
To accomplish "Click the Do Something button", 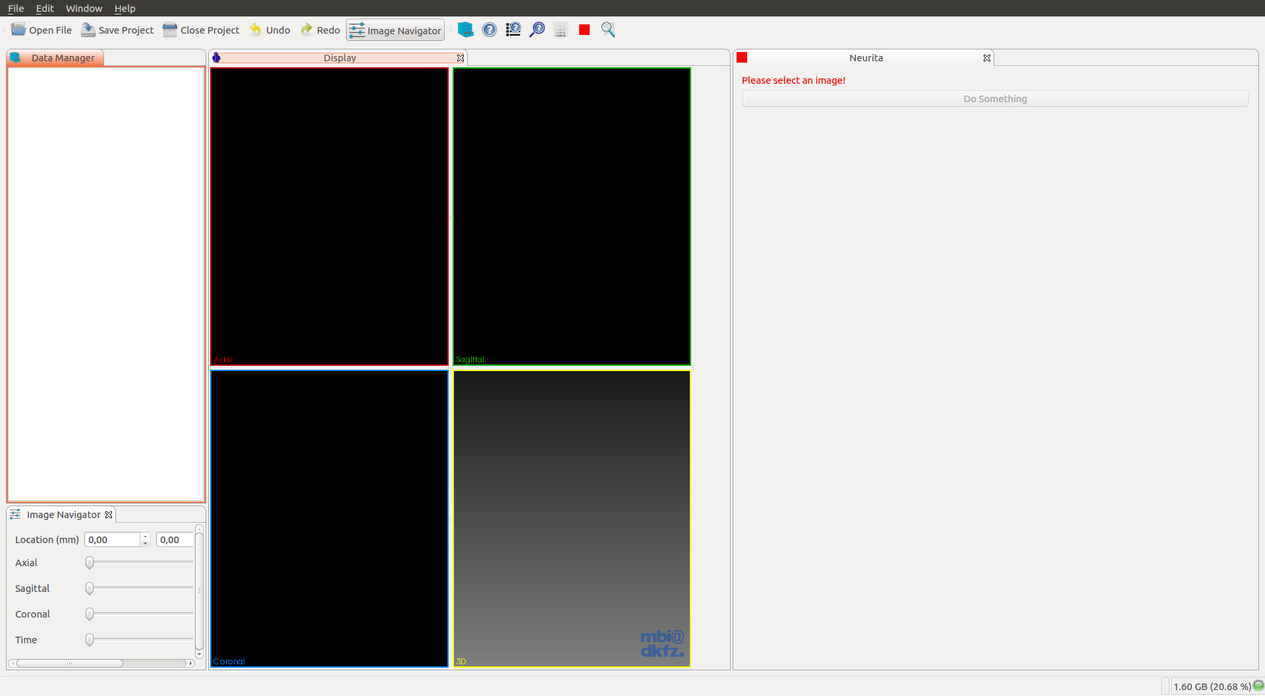I will tap(995, 99).
